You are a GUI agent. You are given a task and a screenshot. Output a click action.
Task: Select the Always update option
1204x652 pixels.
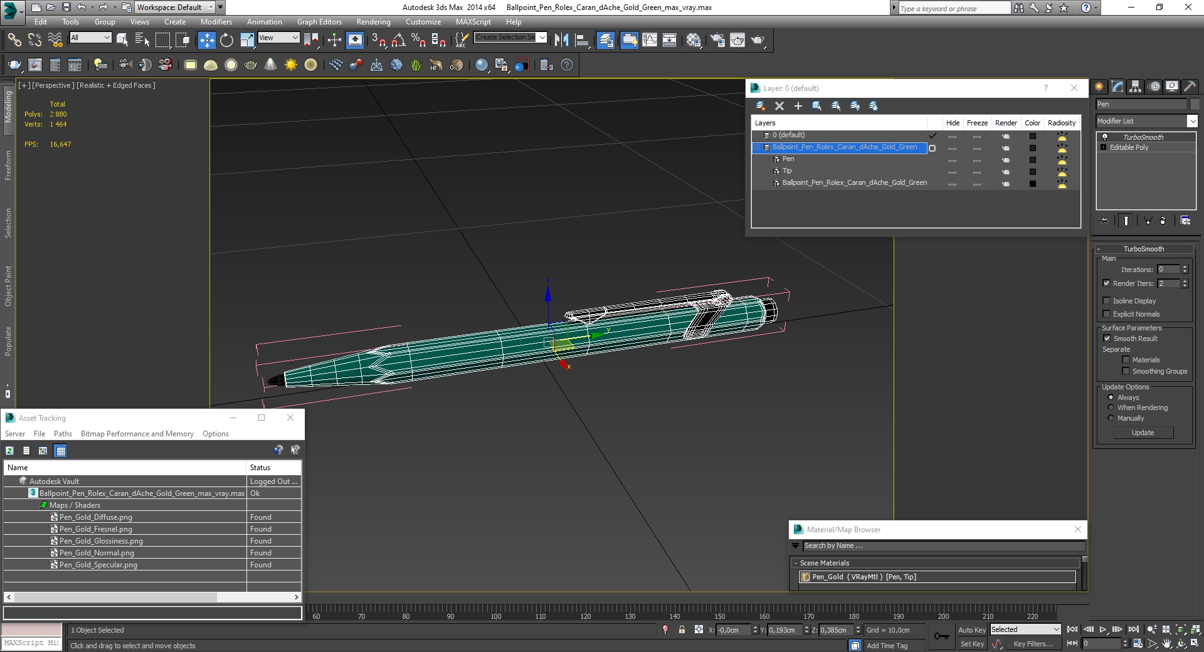coord(1111,397)
